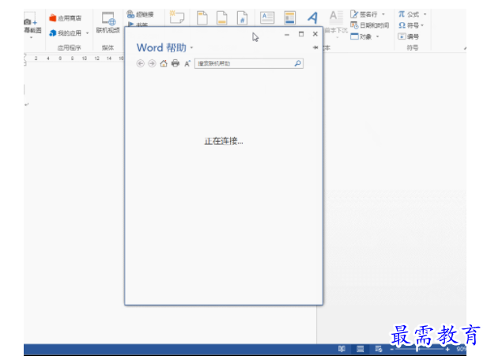Change font size in Word Help
This screenshot has width=487, height=360.
click(187, 63)
